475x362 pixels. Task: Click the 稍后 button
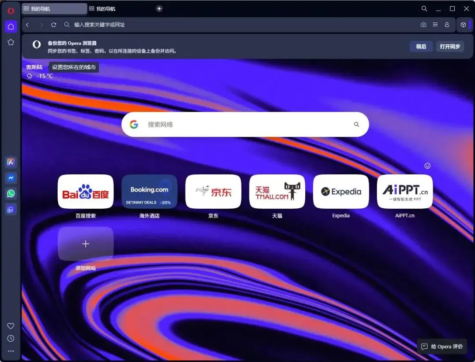coord(421,46)
